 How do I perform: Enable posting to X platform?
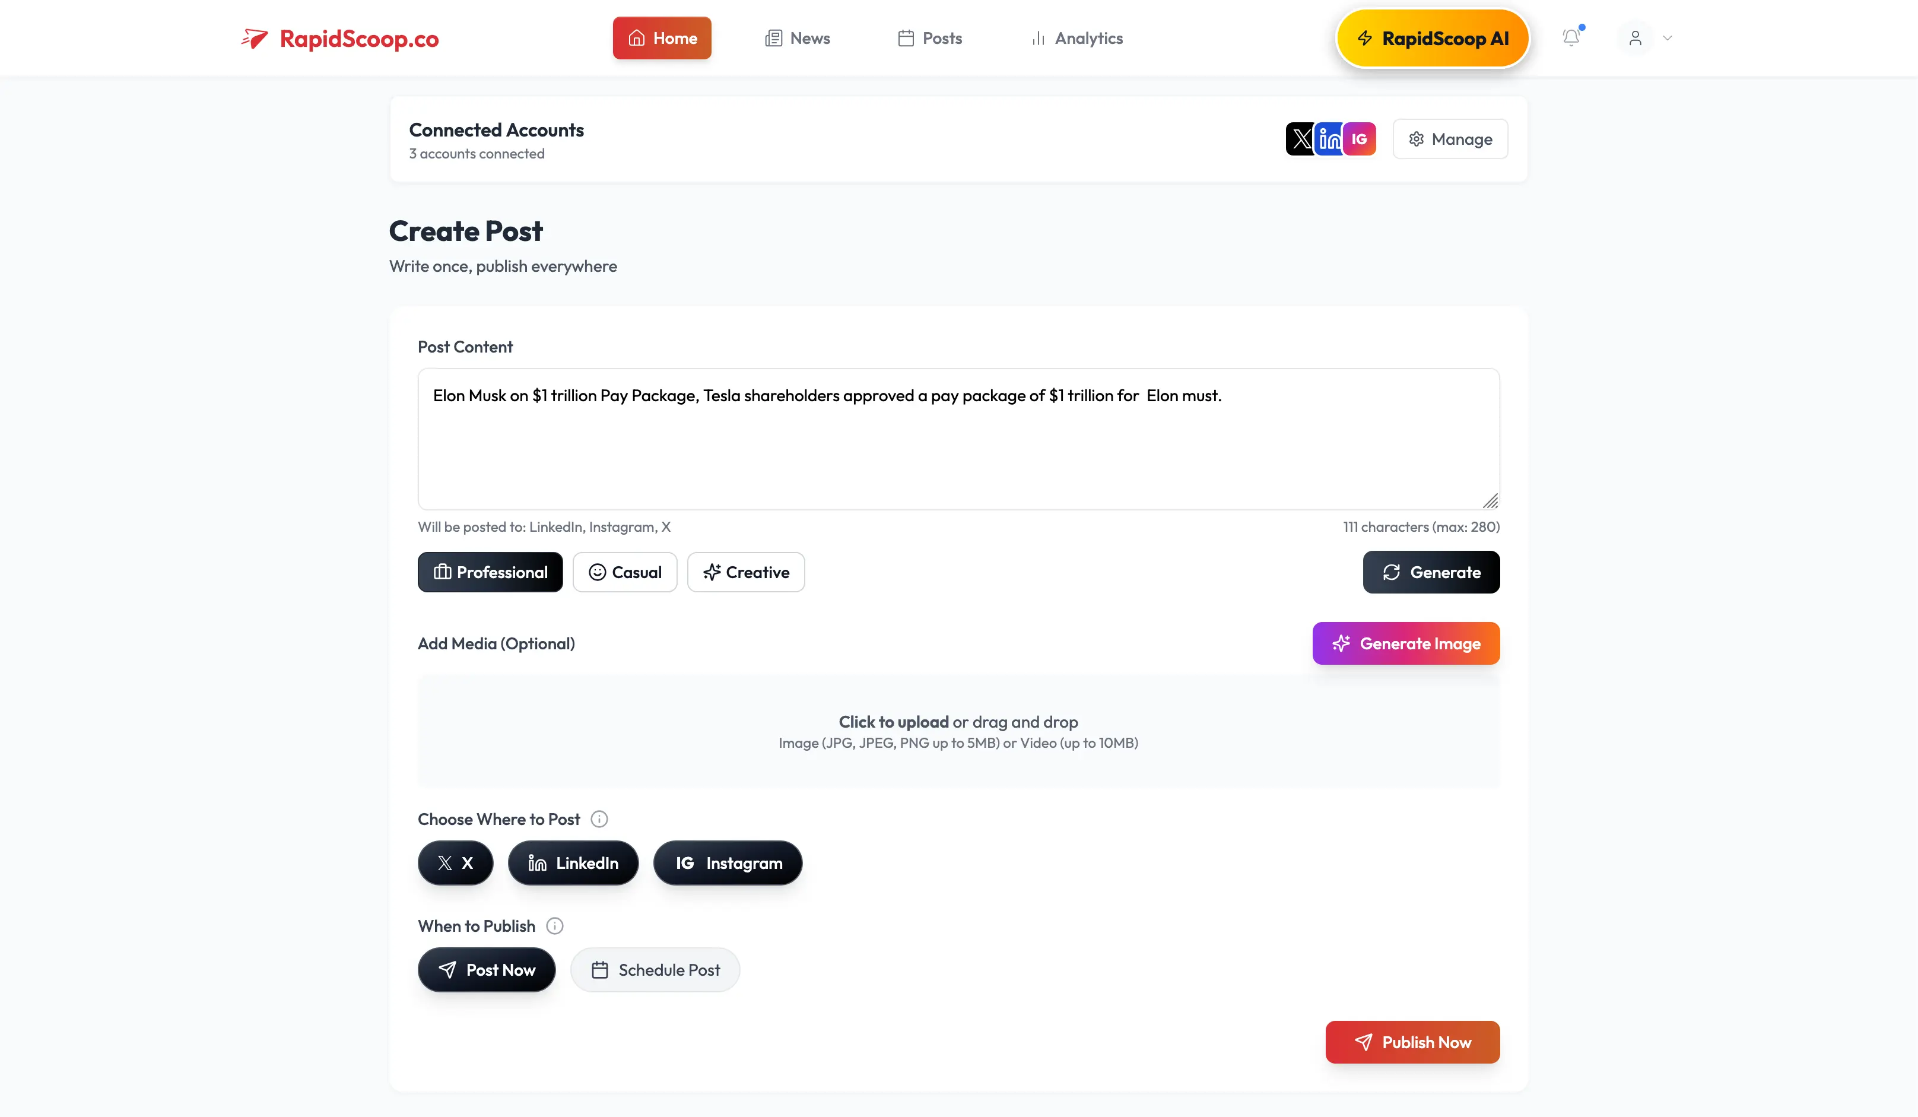455,863
